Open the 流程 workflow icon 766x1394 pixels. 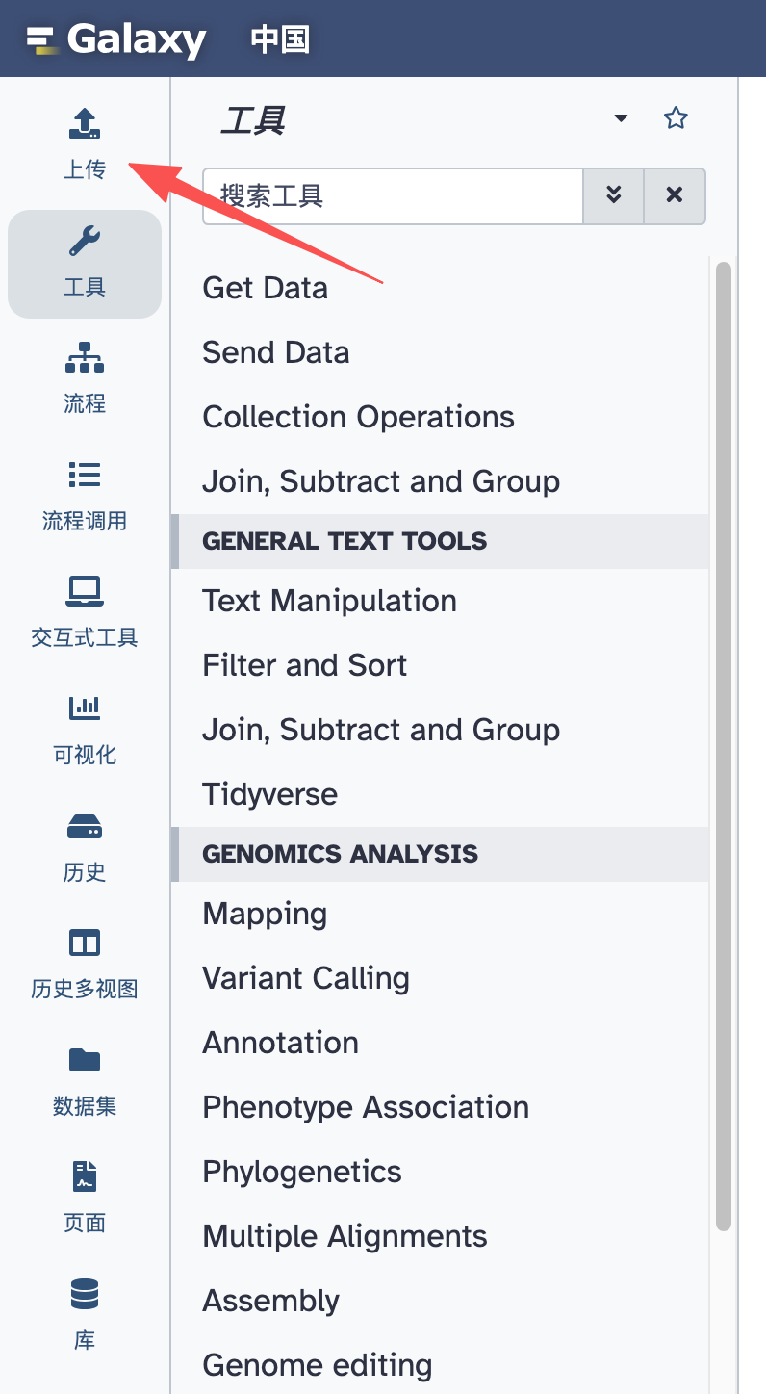click(x=85, y=357)
